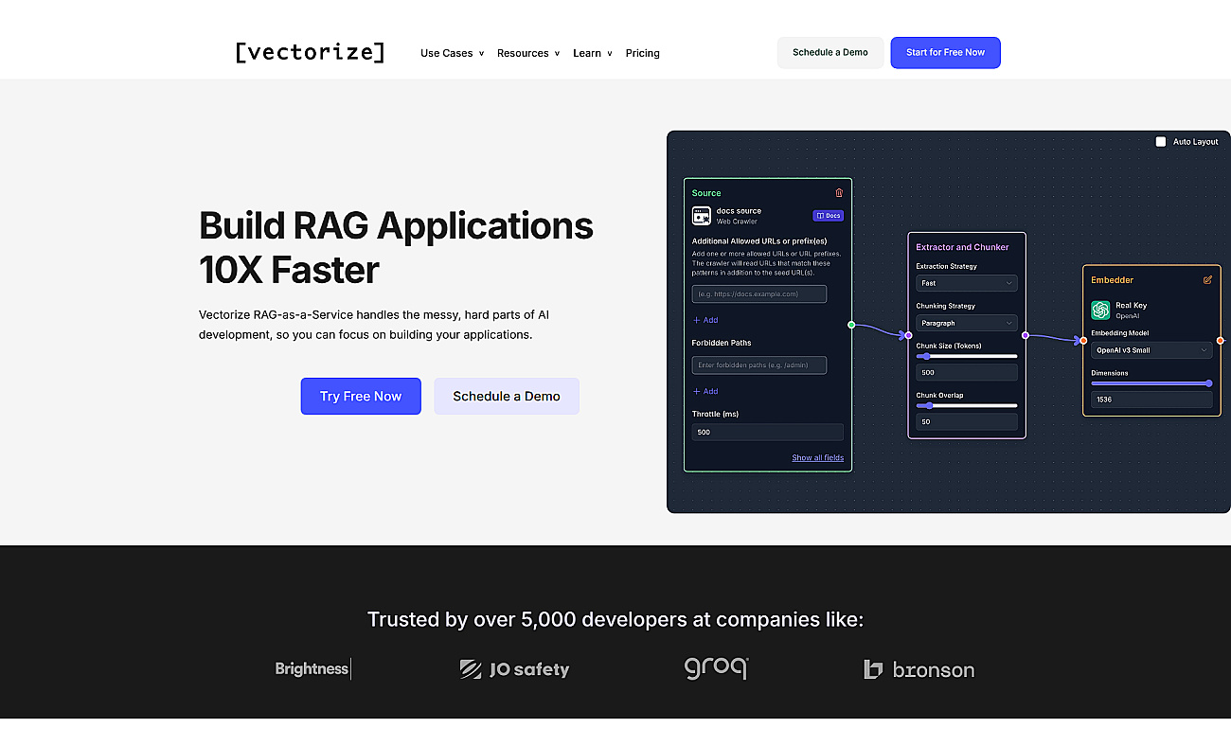Click the Extractor node left input connector

(908, 335)
